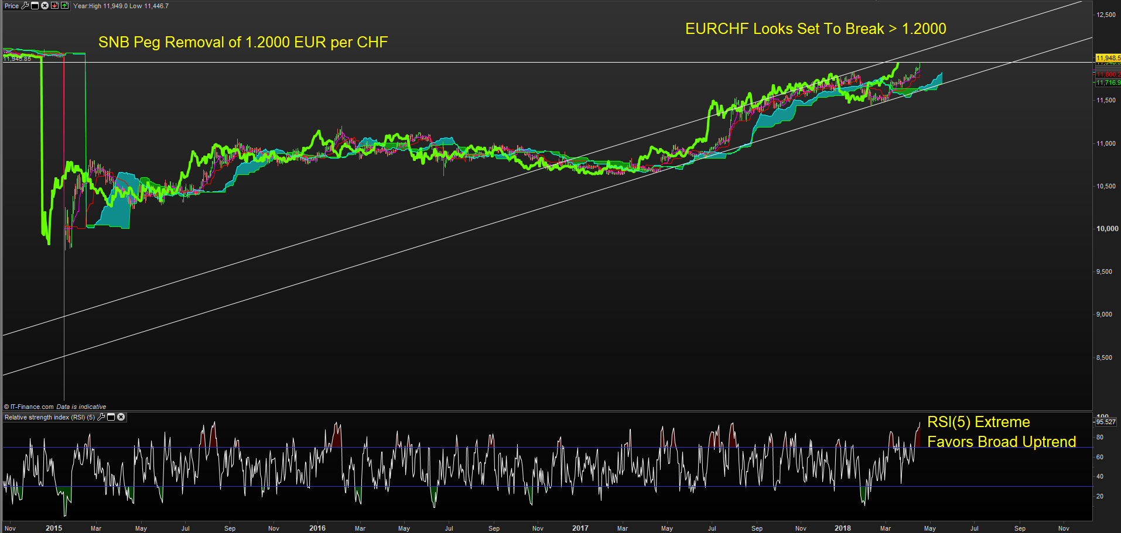
Task: Click Relative strength index (RSI) (5) label
Action: (x=50, y=417)
